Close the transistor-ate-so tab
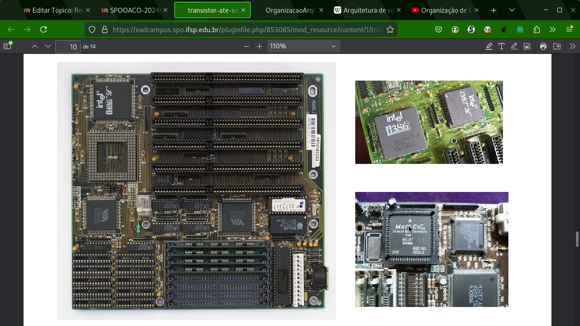The height and width of the screenshot is (326, 580). pyautogui.click(x=243, y=10)
